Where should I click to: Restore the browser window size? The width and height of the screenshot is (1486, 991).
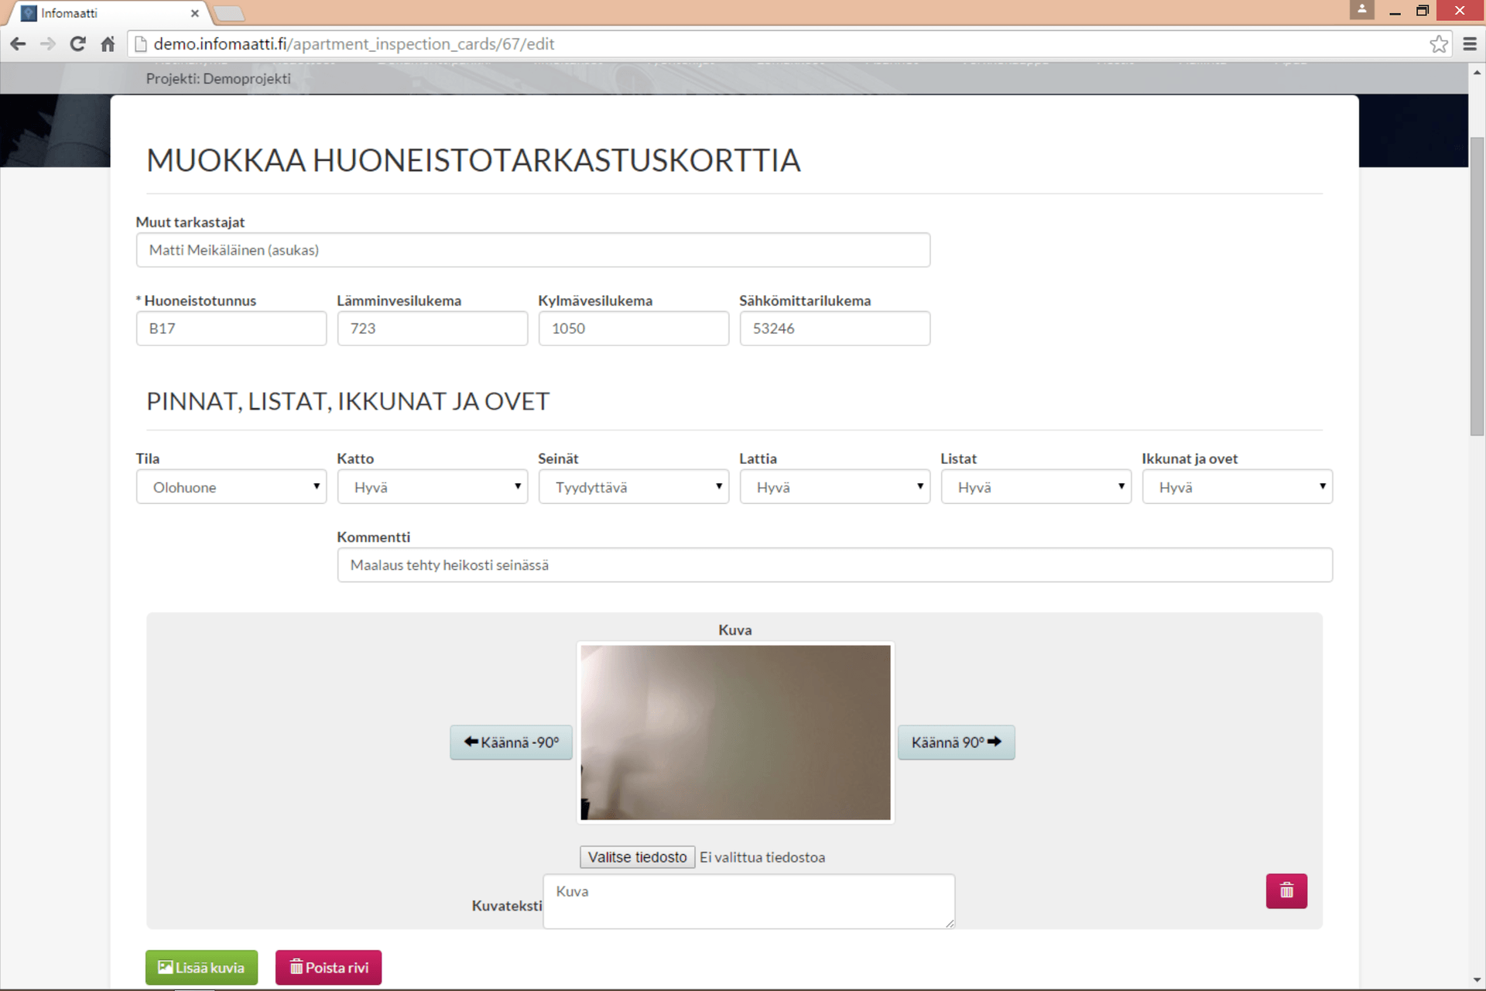point(1423,11)
